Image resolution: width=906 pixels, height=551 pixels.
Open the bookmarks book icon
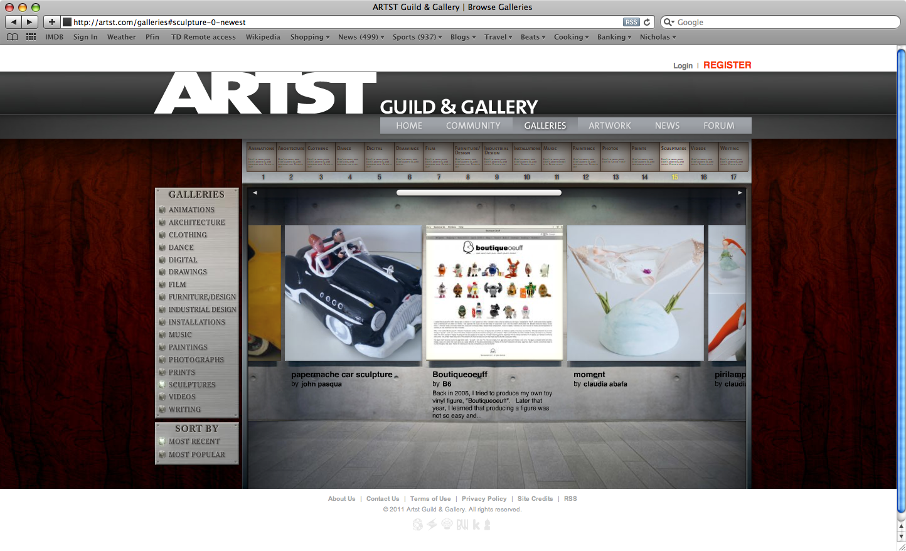coord(12,37)
